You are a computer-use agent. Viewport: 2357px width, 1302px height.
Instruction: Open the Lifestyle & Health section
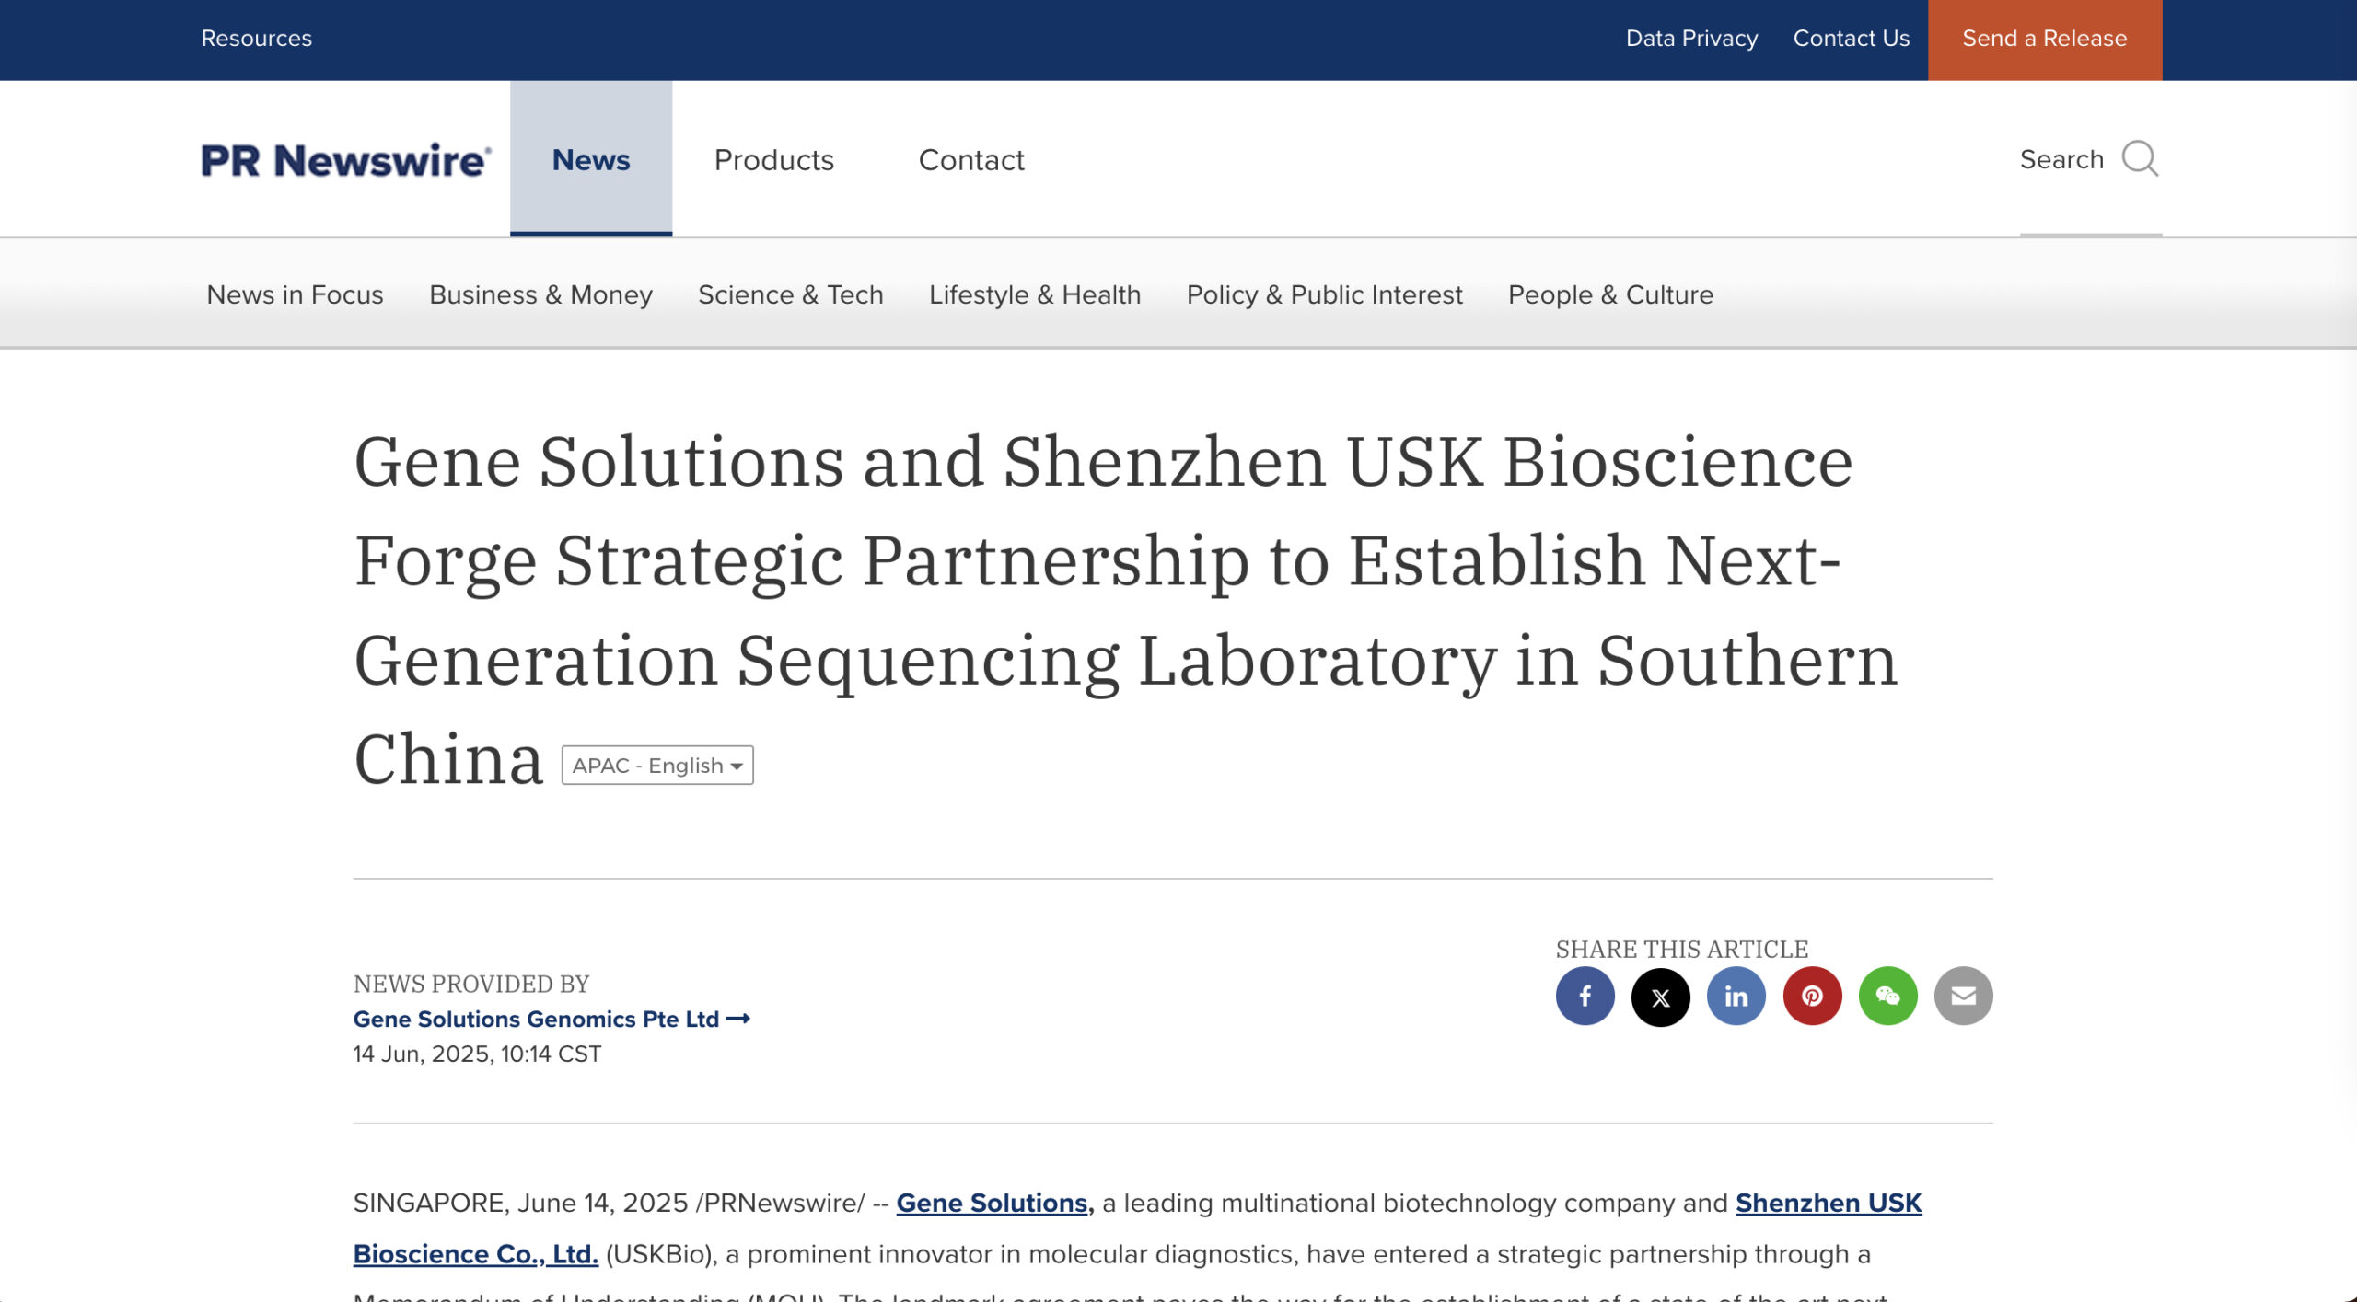click(x=1035, y=294)
